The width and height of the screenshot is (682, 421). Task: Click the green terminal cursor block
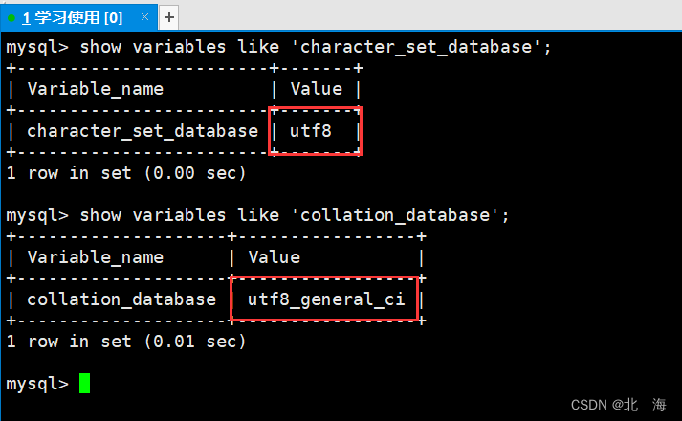click(x=85, y=383)
